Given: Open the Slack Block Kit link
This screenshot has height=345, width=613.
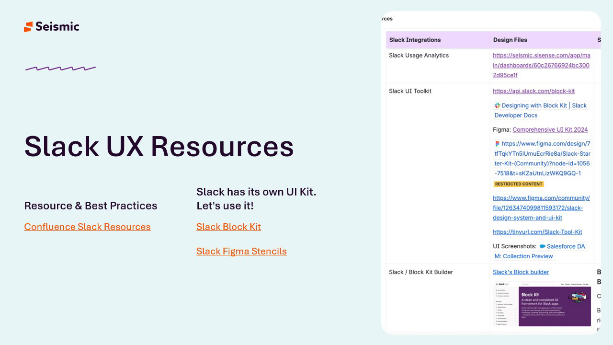Looking at the screenshot, I should click(x=228, y=227).
